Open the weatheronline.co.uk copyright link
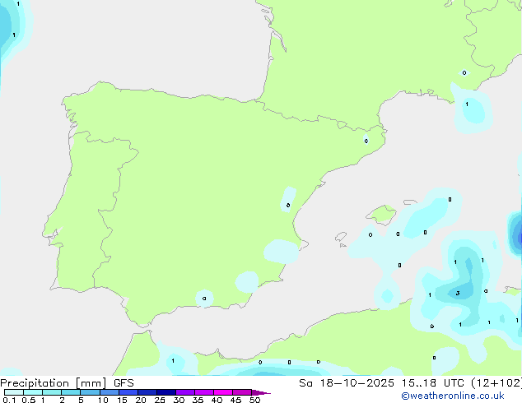The width and height of the screenshot is (522, 403). 453,396
